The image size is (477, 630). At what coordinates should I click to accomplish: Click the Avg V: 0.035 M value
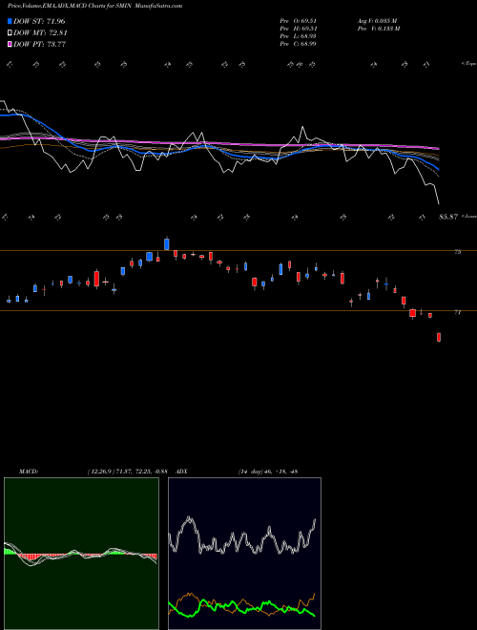377,21
